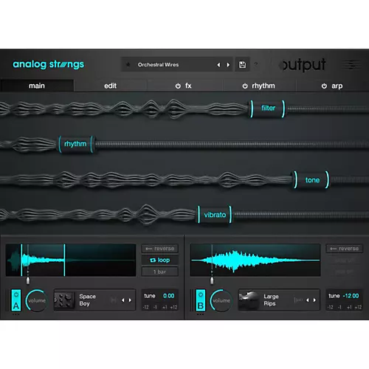Favorite the Orchestral Wires preset with the star
Viewport: 369px width, 369px height.
(x=128, y=65)
